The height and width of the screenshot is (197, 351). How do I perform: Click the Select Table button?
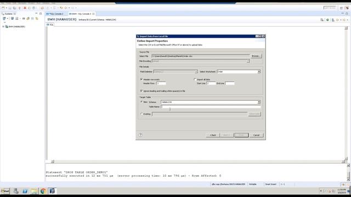click(x=254, y=114)
